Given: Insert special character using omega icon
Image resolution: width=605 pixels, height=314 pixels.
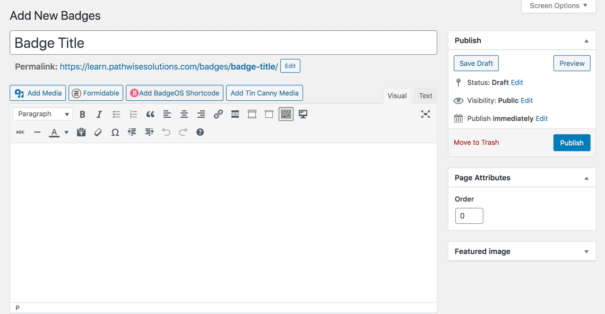Looking at the screenshot, I should click(115, 132).
